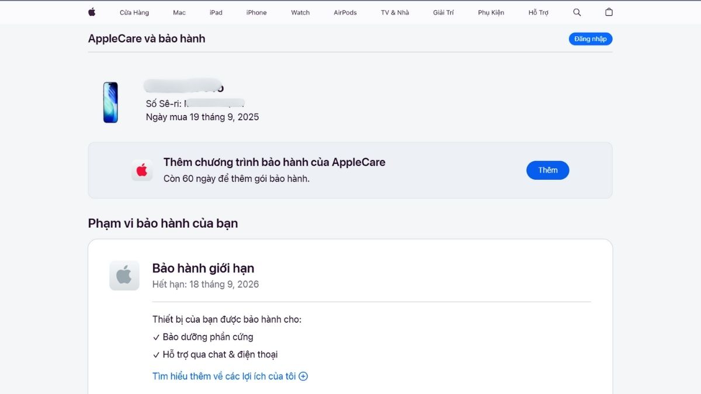Click the Apple logo in navigation bar
This screenshot has width=701, height=394.
point(92,12)
